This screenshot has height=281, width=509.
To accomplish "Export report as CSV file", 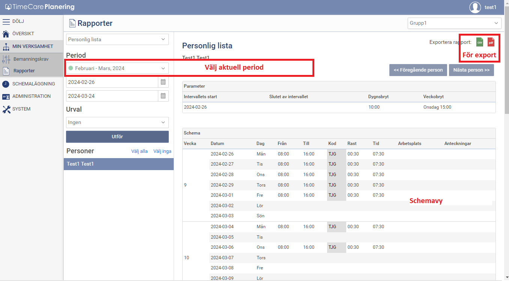I will pyautogui.click(x=480, y=42).
